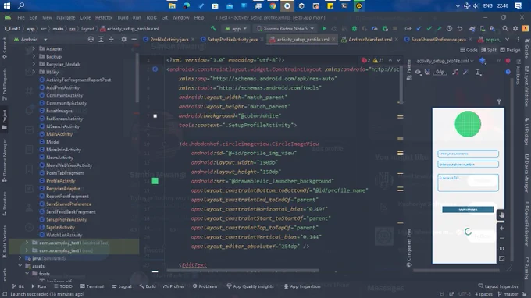The image size is (531, 298).
Task: Expand the Recycler_Models folder
Action: point(34,64)
